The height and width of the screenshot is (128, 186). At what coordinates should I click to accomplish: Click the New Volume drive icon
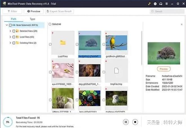tap(14, 25)
